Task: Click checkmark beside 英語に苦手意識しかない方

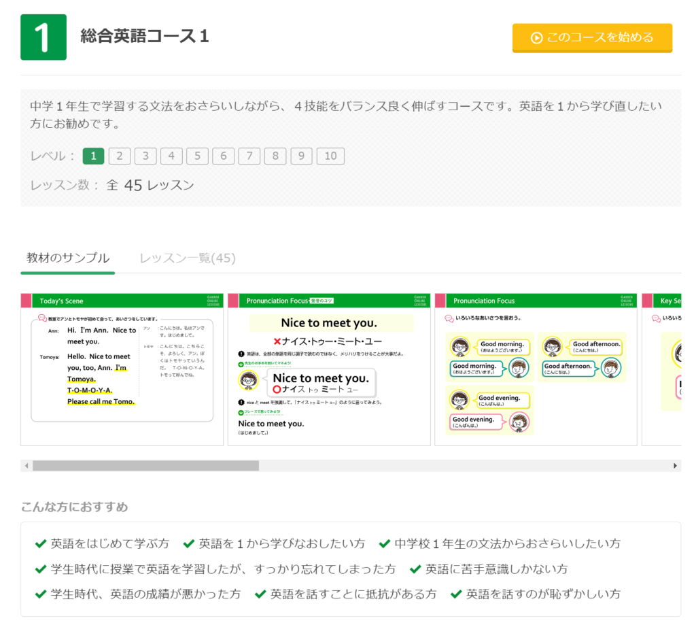Action: click(415, 569)
